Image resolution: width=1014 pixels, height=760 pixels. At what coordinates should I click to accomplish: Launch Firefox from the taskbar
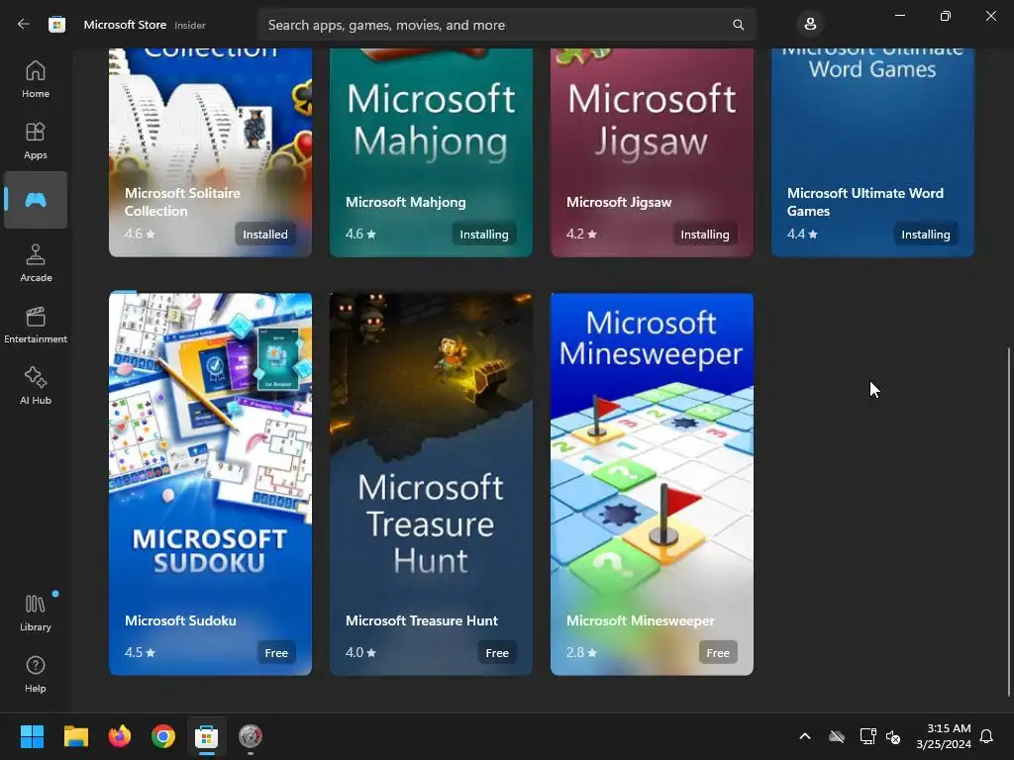point(120,736)
